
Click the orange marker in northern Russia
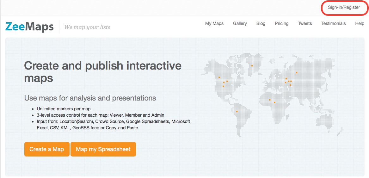coord(297,73)
